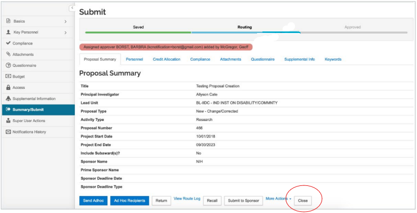Click the Notifications History envelope icon
The height and width of the screenshot is (213, 417).
coord(8,132)
